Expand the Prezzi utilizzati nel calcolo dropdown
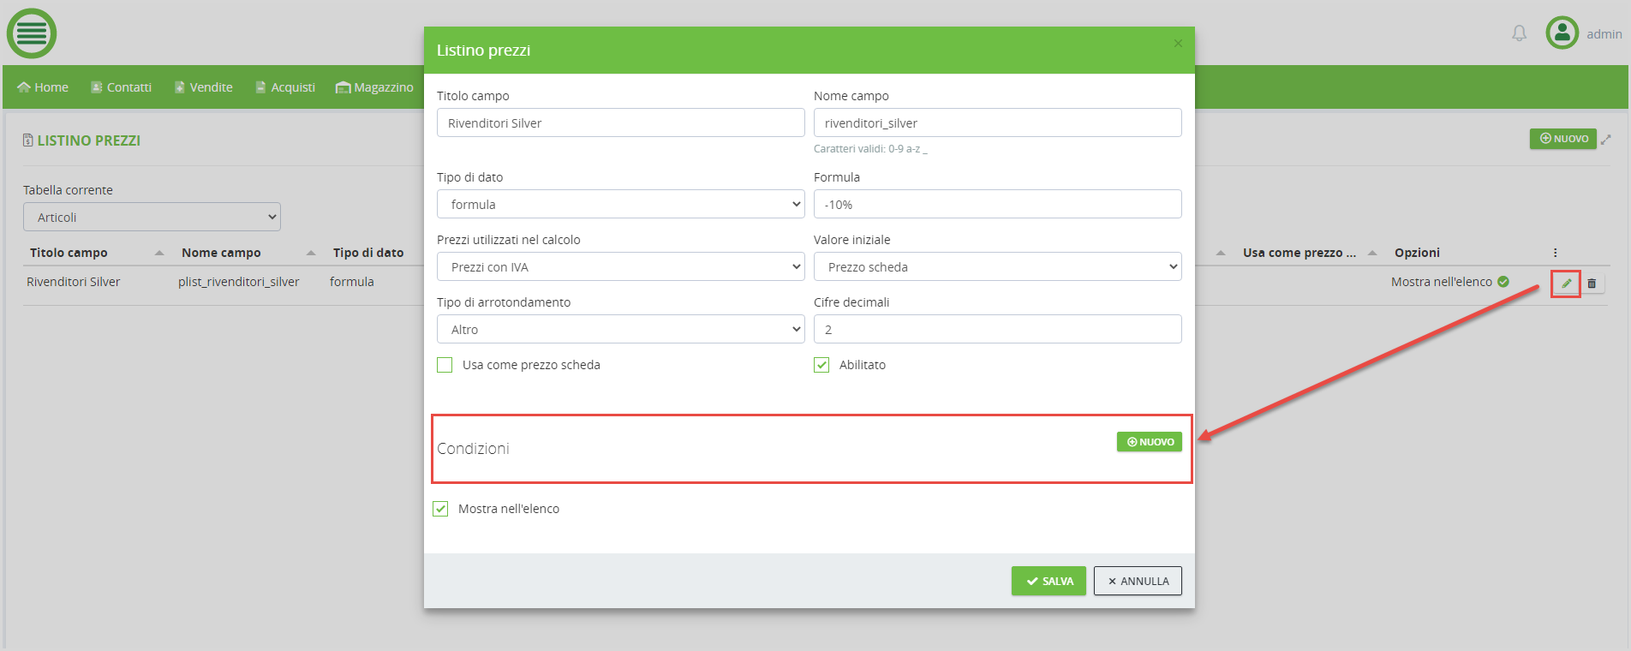The width and height of the screenshot is (1631, 651). 620,267
